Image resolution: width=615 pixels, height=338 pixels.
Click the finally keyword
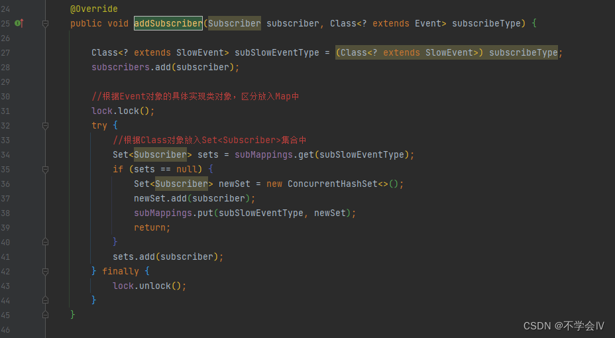[x=121, y=271]
